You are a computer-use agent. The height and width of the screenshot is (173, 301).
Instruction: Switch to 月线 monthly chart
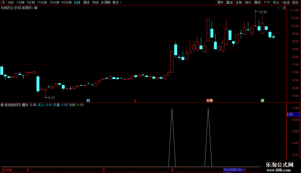(x=95, y=2)
